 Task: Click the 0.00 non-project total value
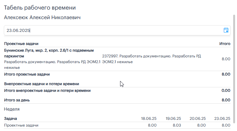point(226,91)
